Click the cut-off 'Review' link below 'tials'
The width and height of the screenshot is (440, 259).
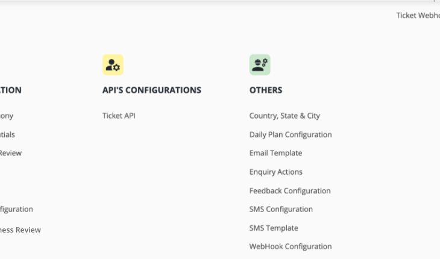(x=11, y=153)
